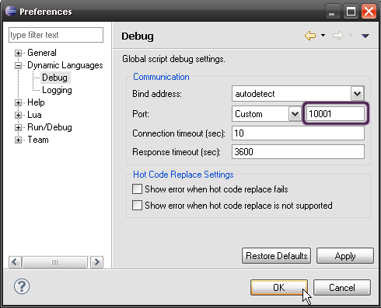Click the forward navigation arrow icon
The width and height of the screenshot is (381, 308).
point(338,36)
